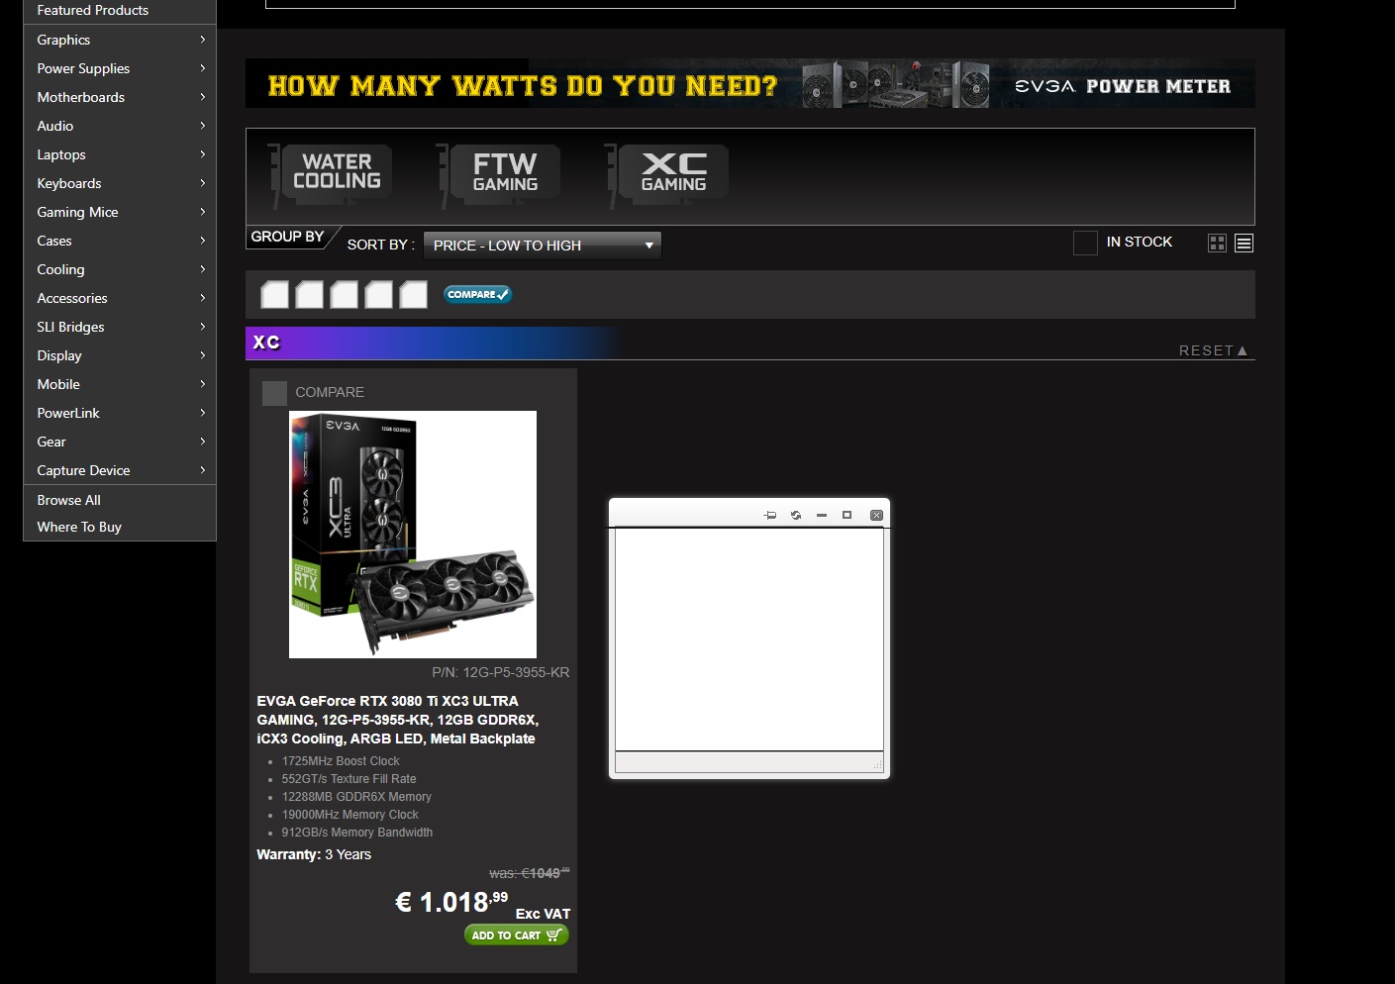Switch to grid view layout
The height and width of the screenshot is (984, 1395).
pyautogui.click(x=1217, y=243)
